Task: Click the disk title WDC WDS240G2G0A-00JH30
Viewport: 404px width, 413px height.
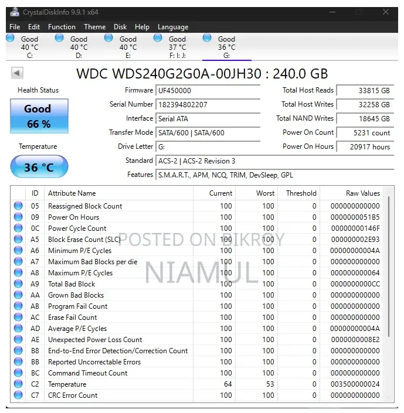Action: 202,73
